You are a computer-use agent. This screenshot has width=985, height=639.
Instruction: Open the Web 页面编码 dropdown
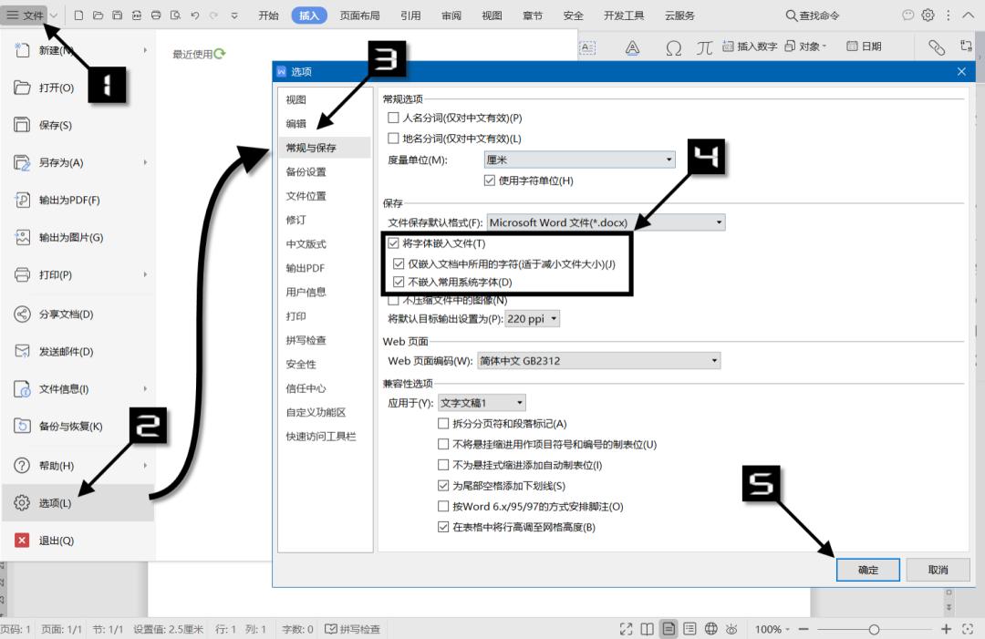click(714, 360)
